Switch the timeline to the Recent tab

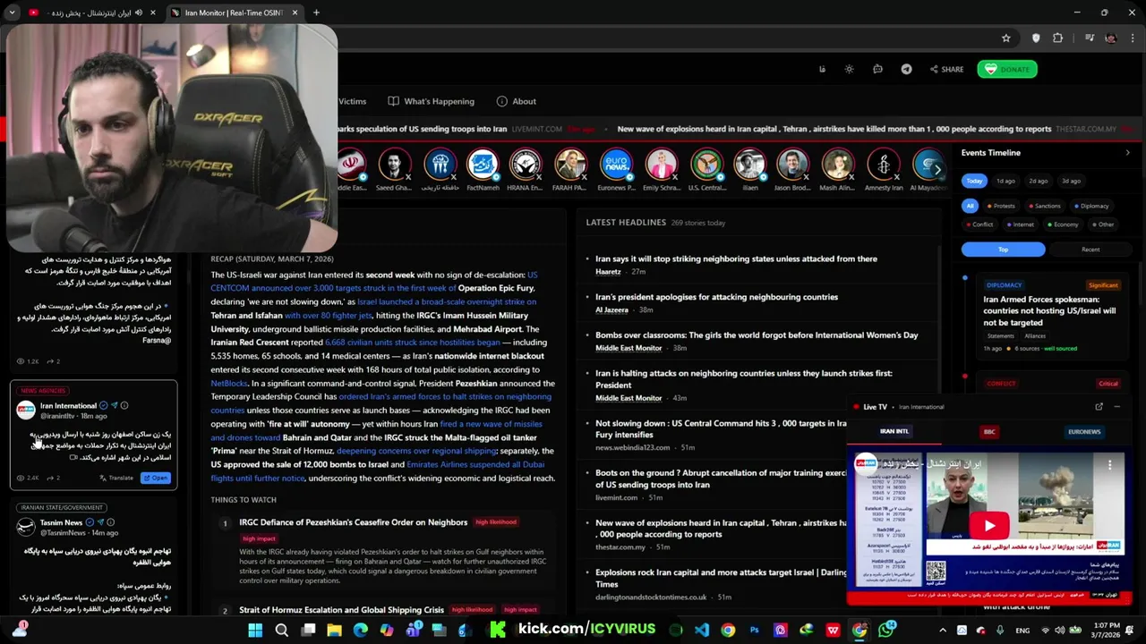1090,250
